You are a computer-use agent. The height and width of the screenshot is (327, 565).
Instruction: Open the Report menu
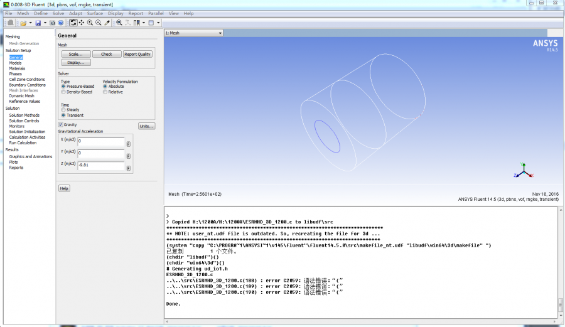[x=136, y=13]
